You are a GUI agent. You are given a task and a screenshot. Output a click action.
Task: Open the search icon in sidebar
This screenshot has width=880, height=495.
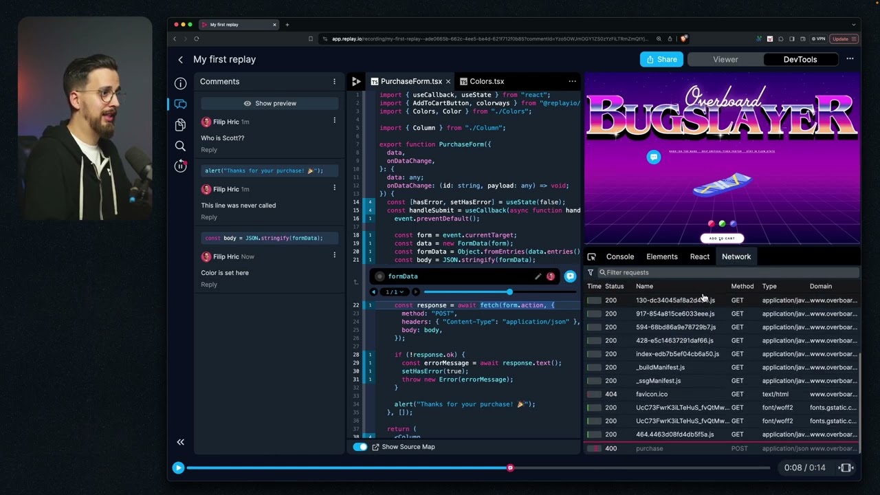[180, 146]
